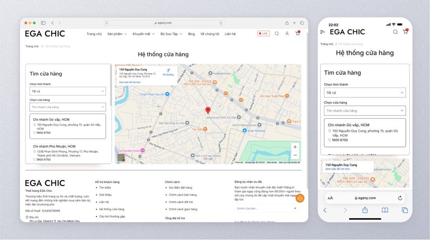Open the user account icon in desktop header
Image resolution: width=430 pixels, height=240 pixels.
click(x=287, y=34)
